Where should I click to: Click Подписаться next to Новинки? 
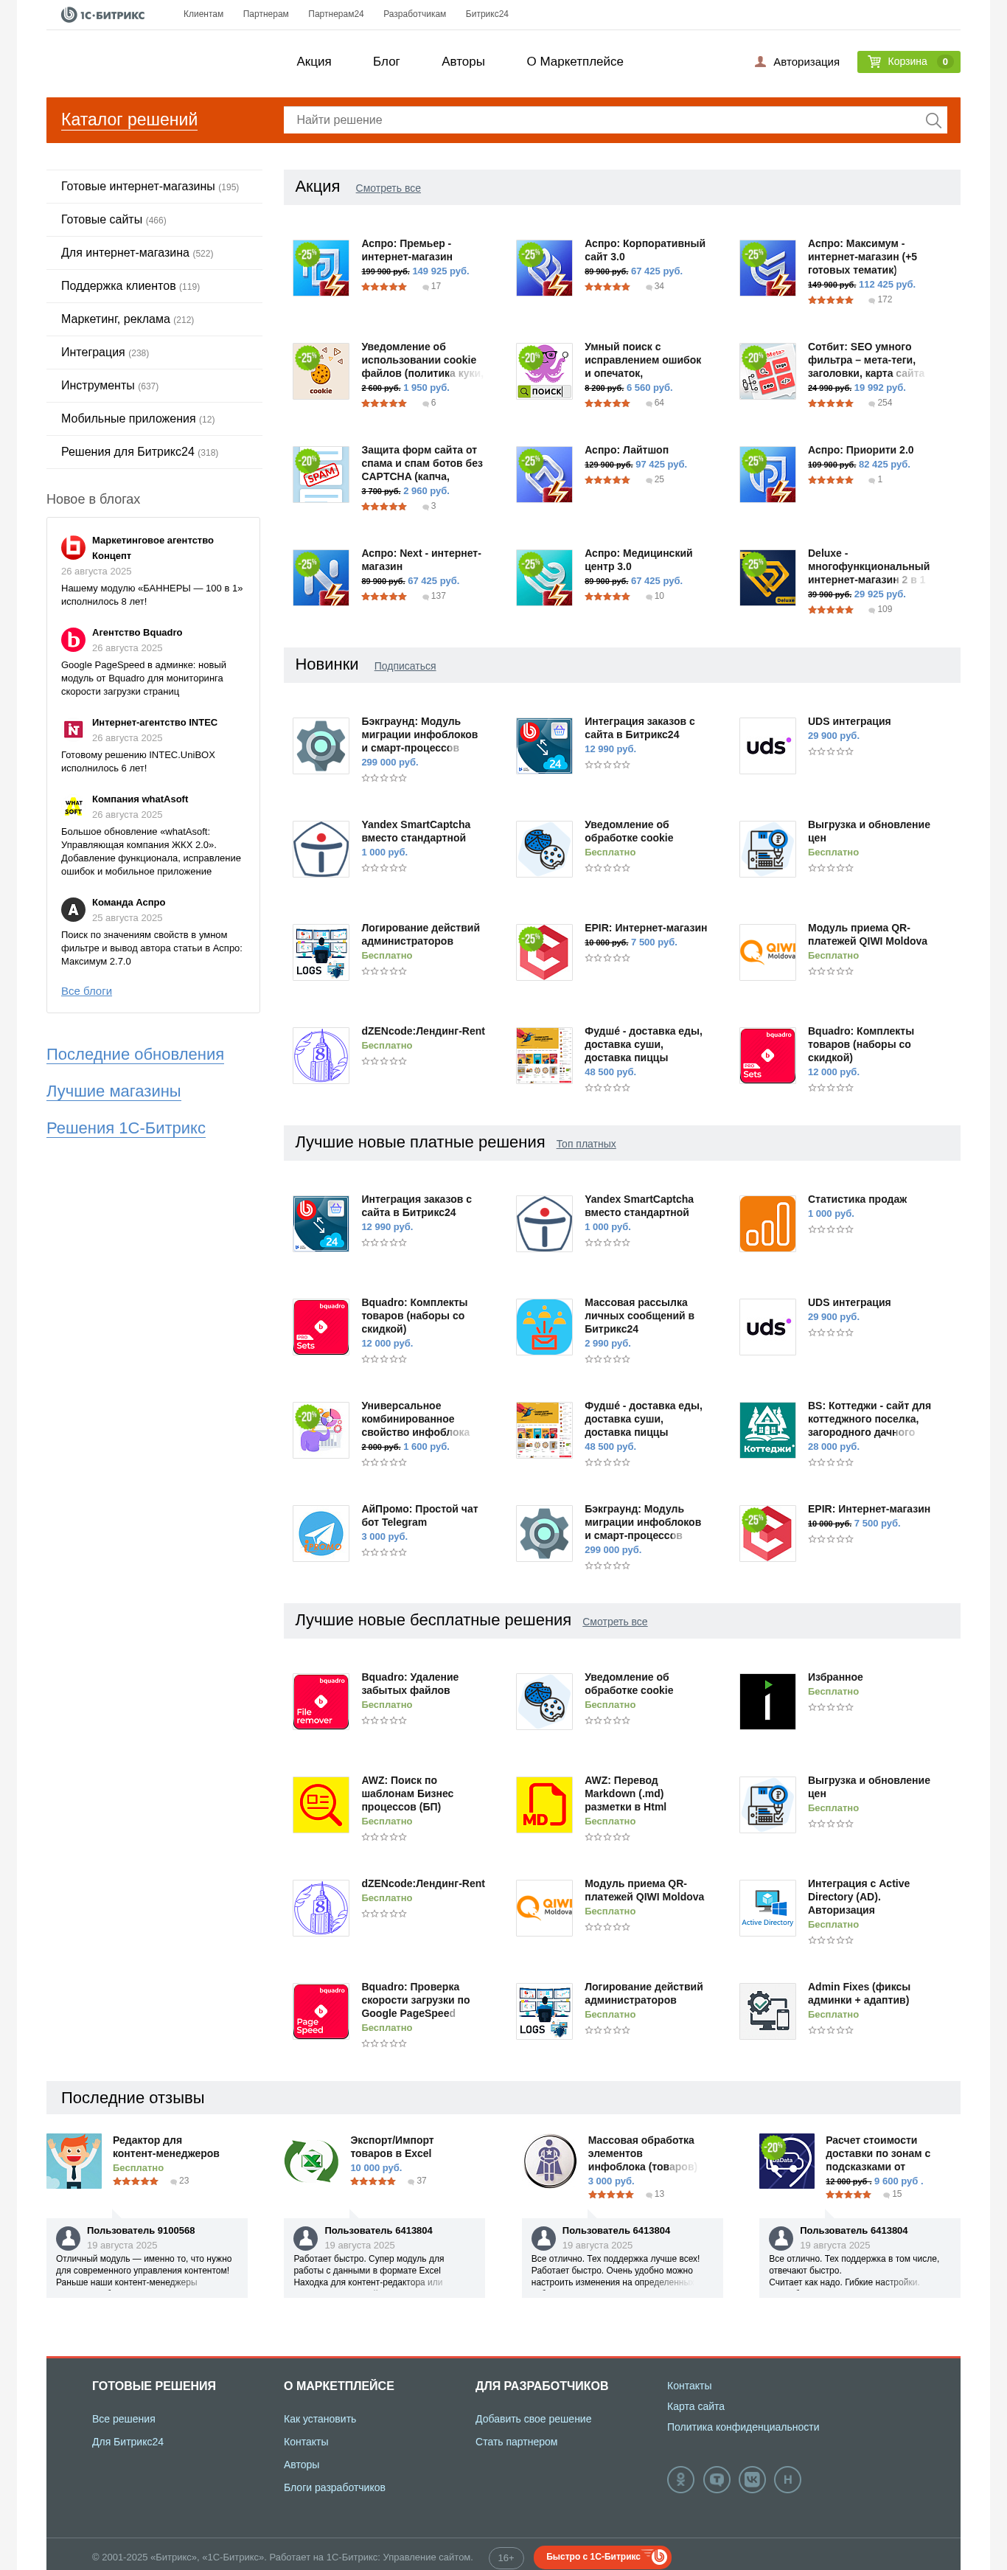(x=405, y=667)
